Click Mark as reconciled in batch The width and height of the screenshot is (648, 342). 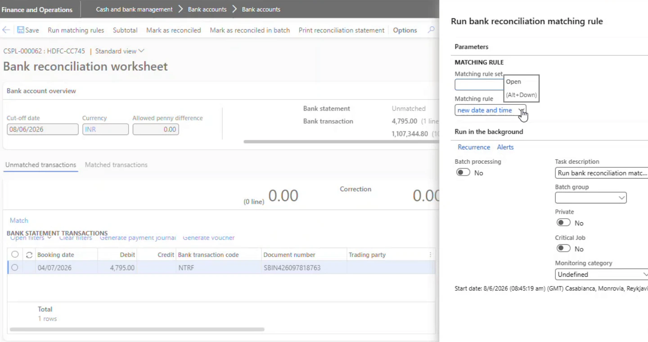point(250,30)
